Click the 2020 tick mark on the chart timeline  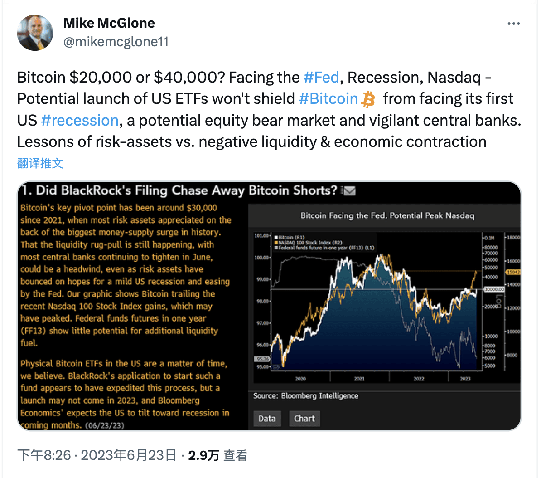300,378
